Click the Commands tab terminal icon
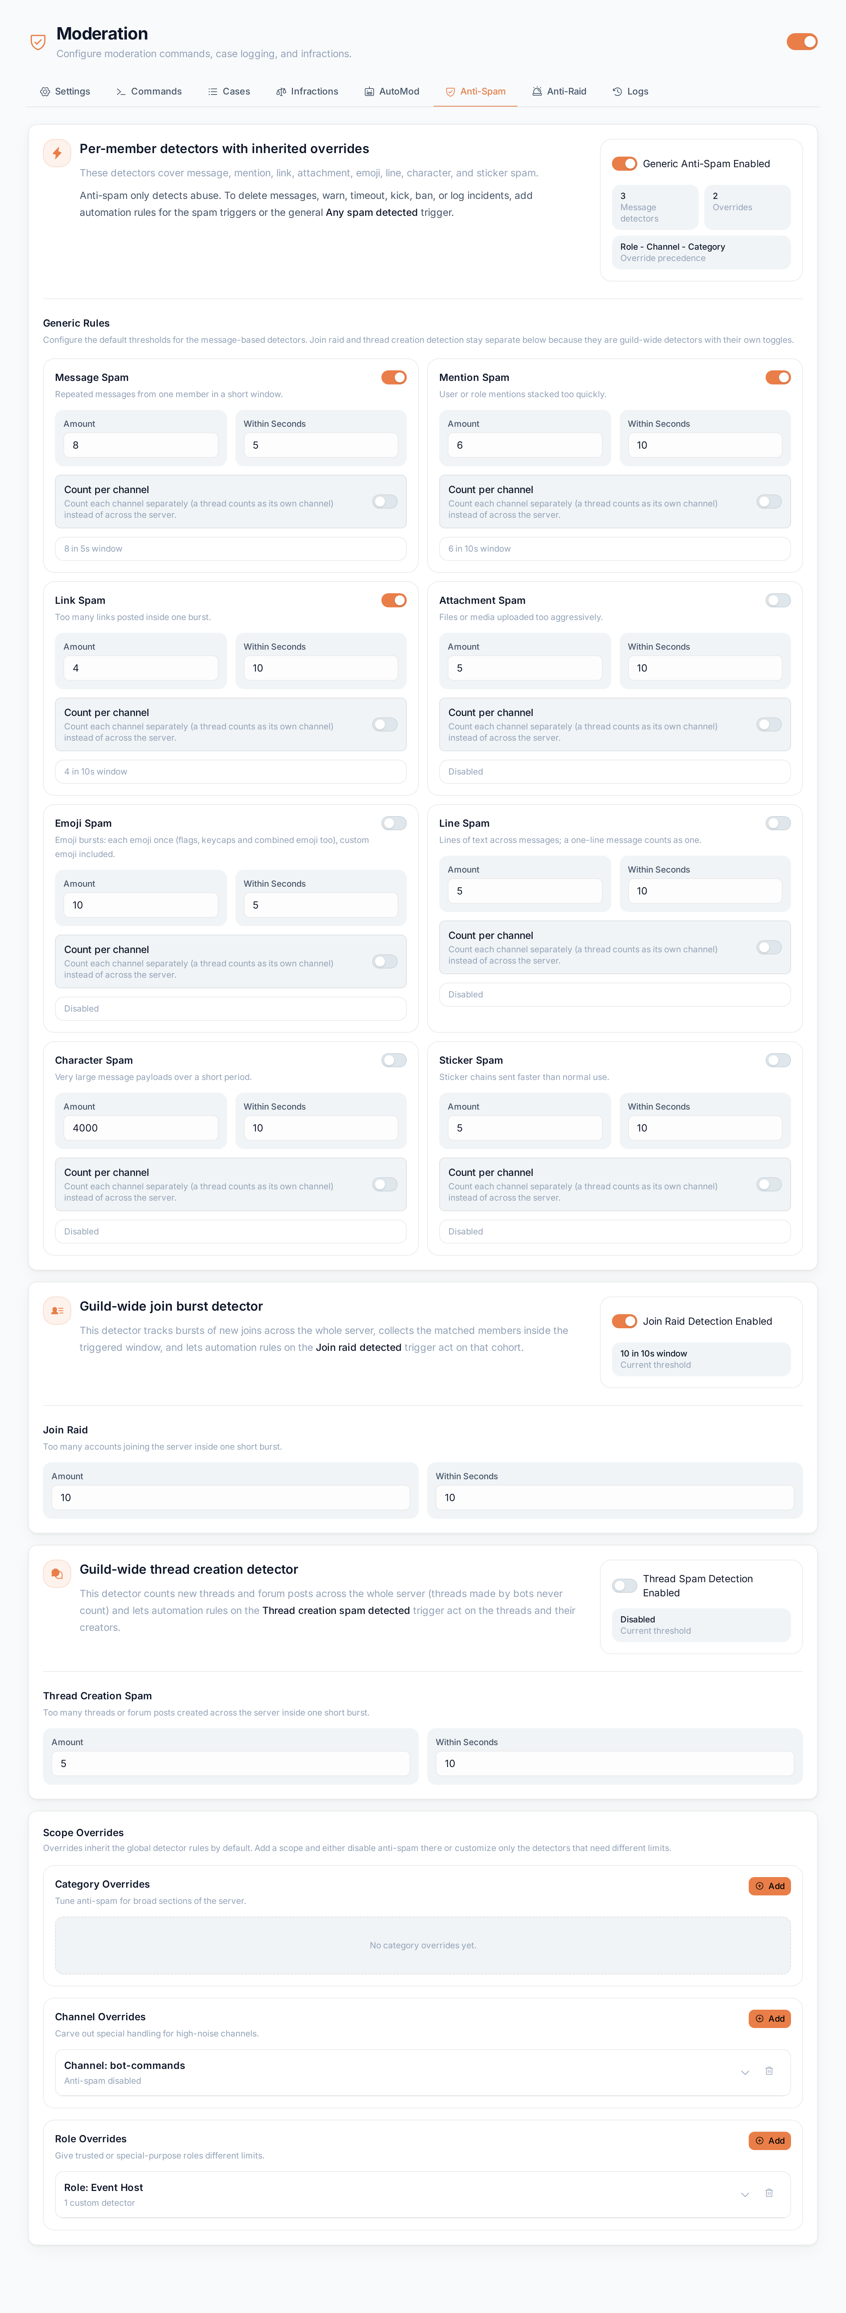 click(x=121, y=92)
